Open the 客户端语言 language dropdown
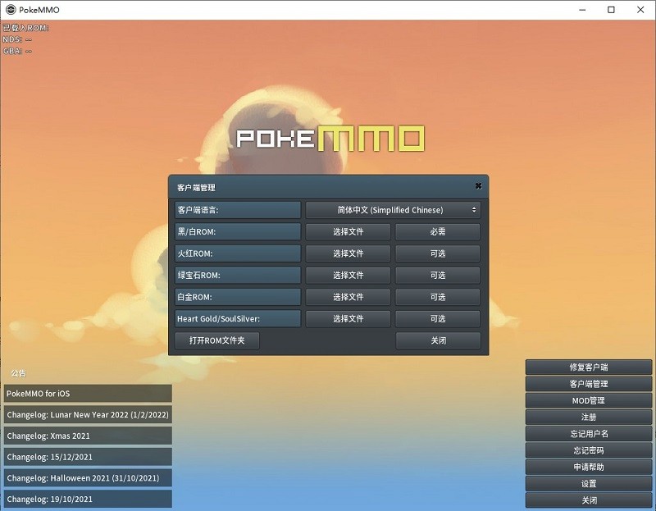The width and height of the screenshot is (656, 511). 393,210
